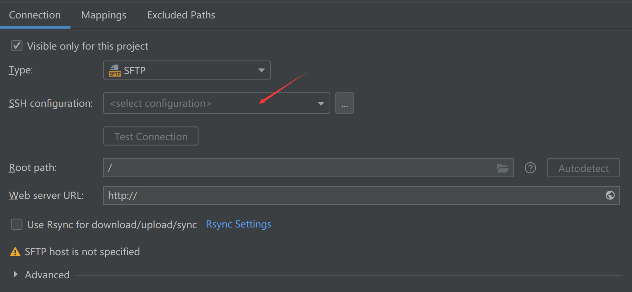Focus the Web server URL field
This screenshot has width=632, height=292.
point(349,195)
